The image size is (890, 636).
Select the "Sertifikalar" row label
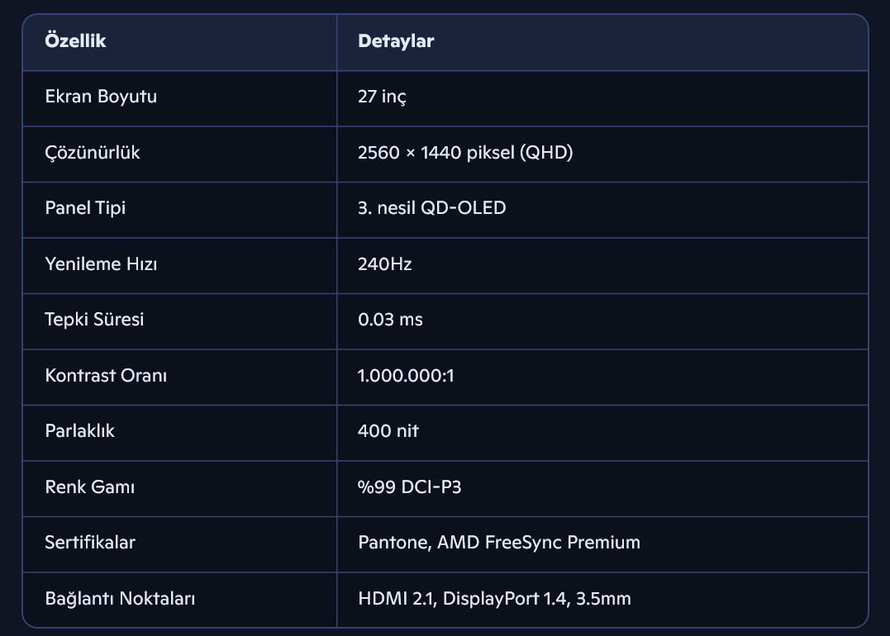(x=90, y=543)
